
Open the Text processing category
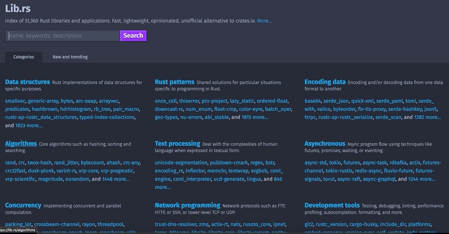pos(177,144)
